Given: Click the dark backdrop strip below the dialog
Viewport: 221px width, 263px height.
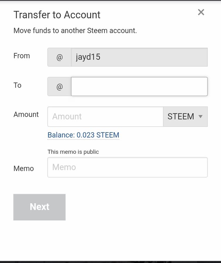Looking at the screenshot, I should [110, 262].
